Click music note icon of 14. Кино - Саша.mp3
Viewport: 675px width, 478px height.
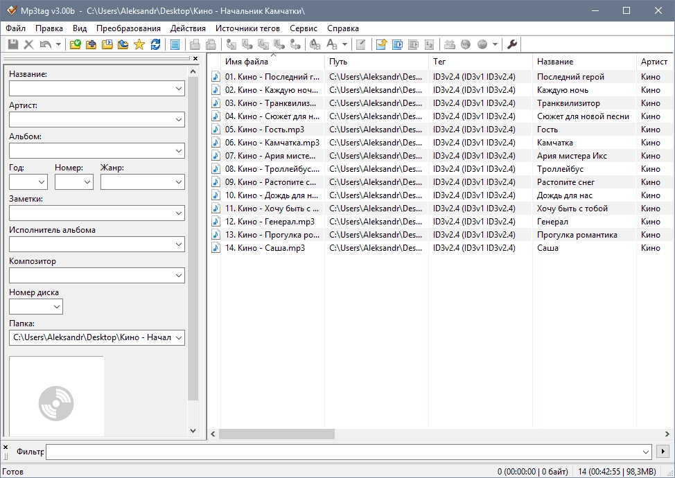click(x=216, y=248)
